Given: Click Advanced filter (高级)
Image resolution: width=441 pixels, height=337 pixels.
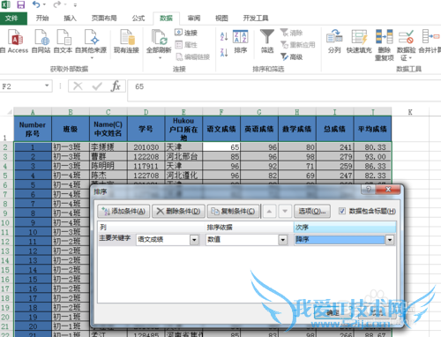Looking at the screenshot, I should coord(292,56).
